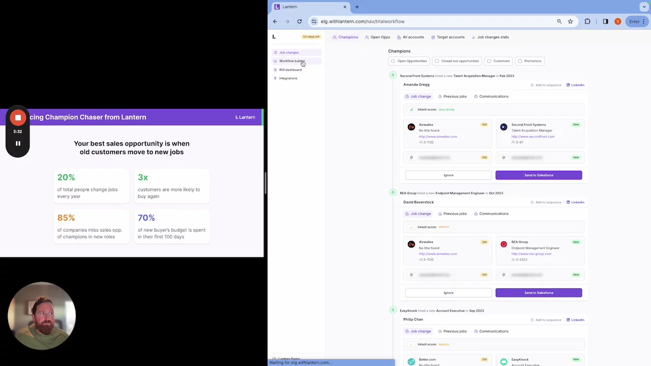
Task: Tick the Promotions filter checkbox
Action: (x=520, y=61)
